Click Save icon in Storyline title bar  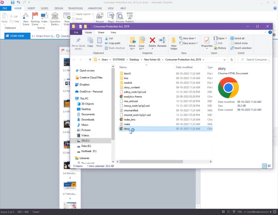[x=12, y=2]
